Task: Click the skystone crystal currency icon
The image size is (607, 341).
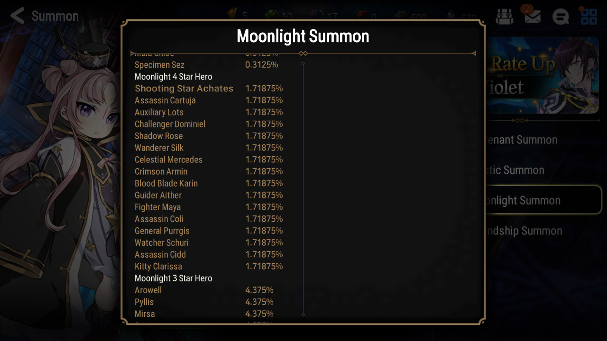Action: pyautogui.click(x=451, y=17)
